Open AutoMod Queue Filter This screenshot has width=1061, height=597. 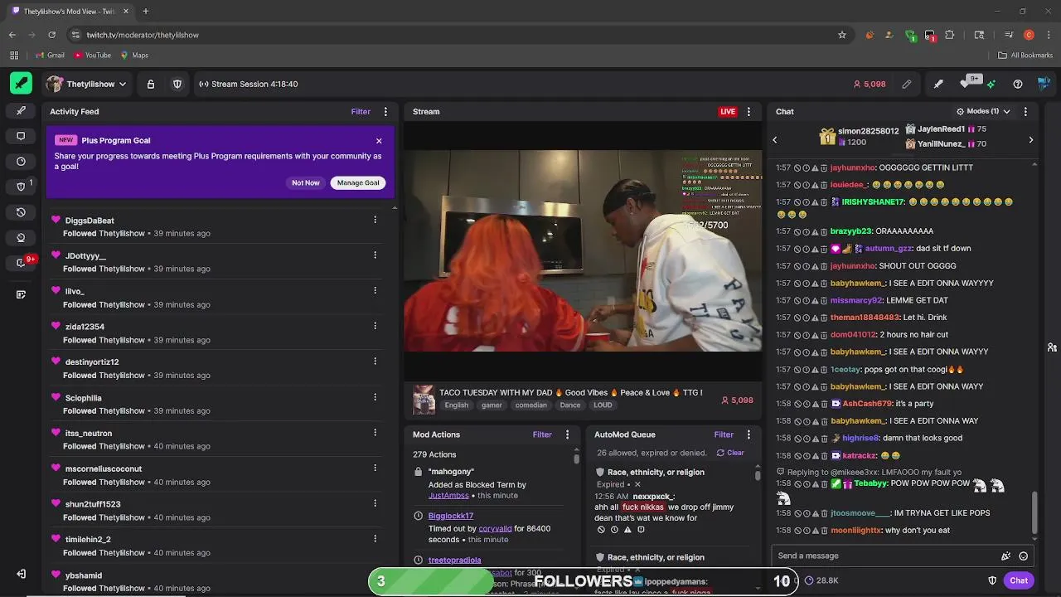pos(724,434)
